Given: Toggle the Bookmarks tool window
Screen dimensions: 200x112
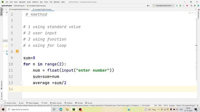Looking at the screenshot, I should pyautogui.click(x=1, y=85).
